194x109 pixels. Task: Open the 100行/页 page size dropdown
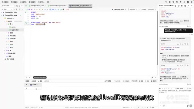click(126, 107)
